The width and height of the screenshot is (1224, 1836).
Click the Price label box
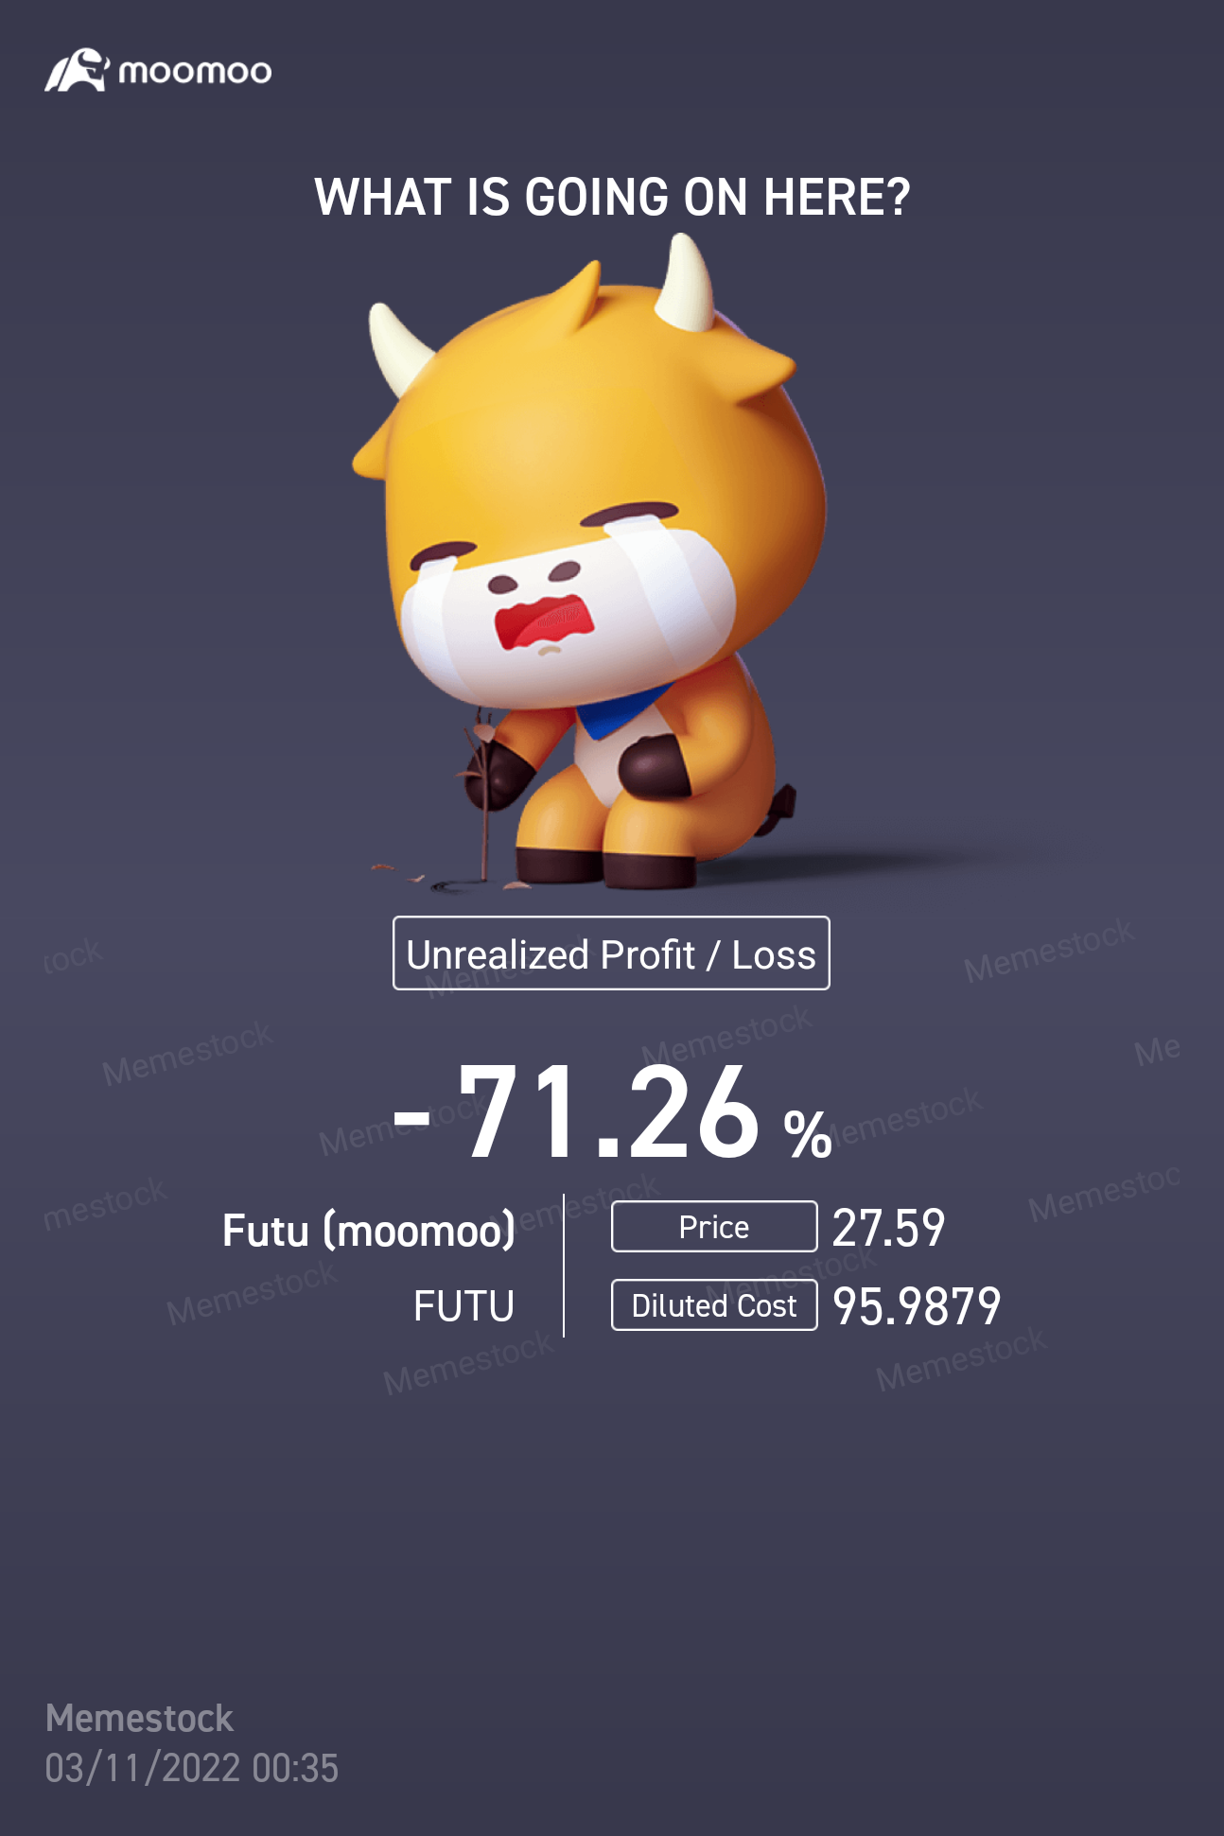(714, 1227)
